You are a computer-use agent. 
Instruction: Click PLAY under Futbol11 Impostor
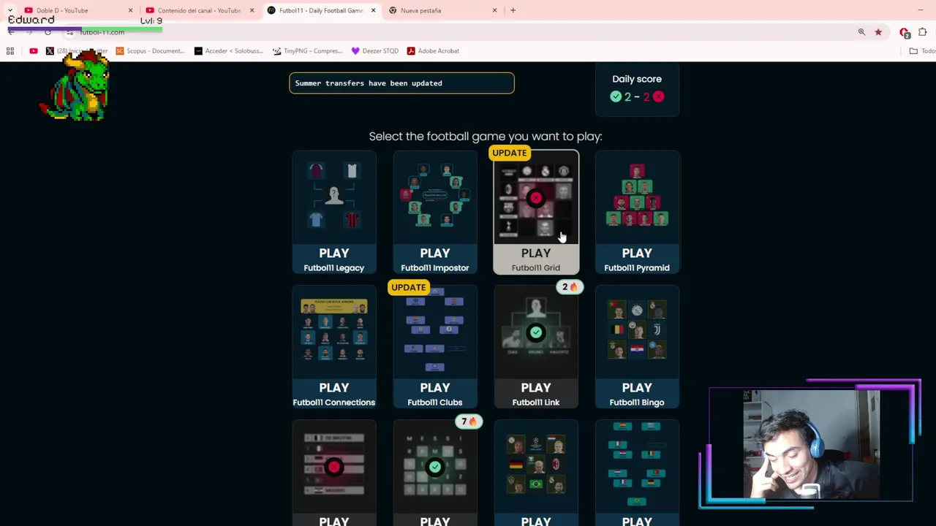[x=435, y=253]
